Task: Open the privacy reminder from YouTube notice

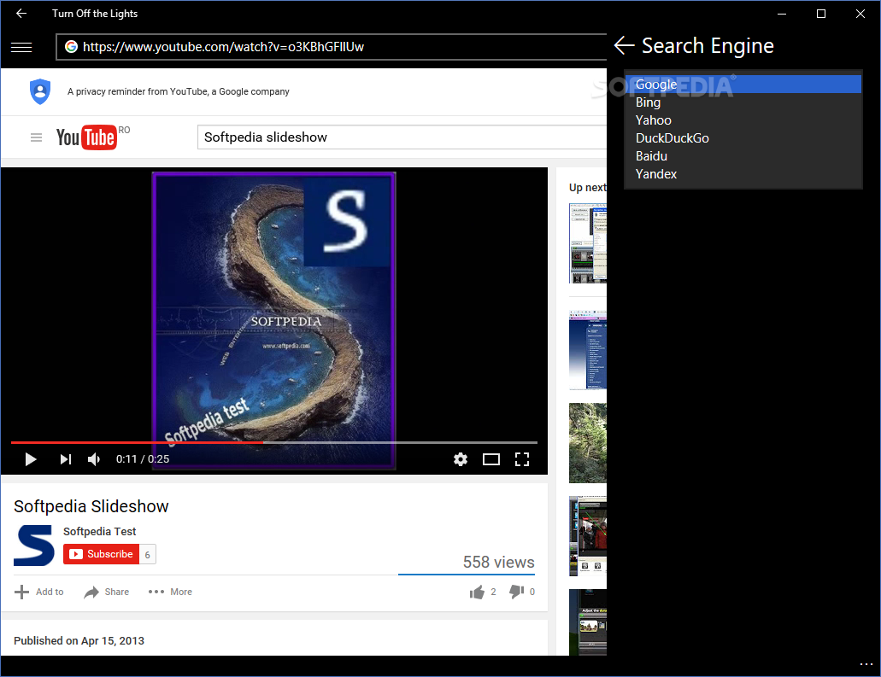Action: [x=178, y=91]
